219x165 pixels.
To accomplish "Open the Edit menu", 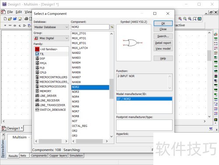I will pos(19,12).
